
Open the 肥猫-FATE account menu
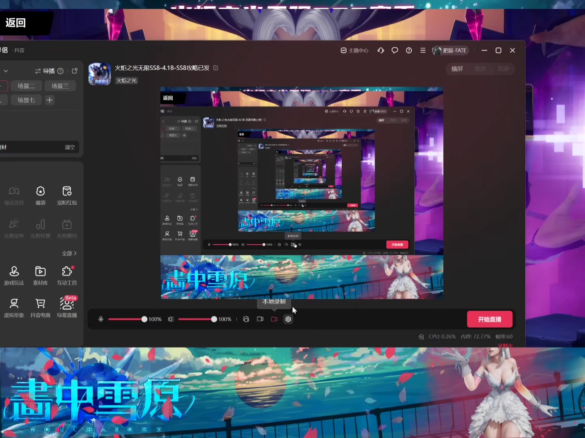(x=450, y=50)
